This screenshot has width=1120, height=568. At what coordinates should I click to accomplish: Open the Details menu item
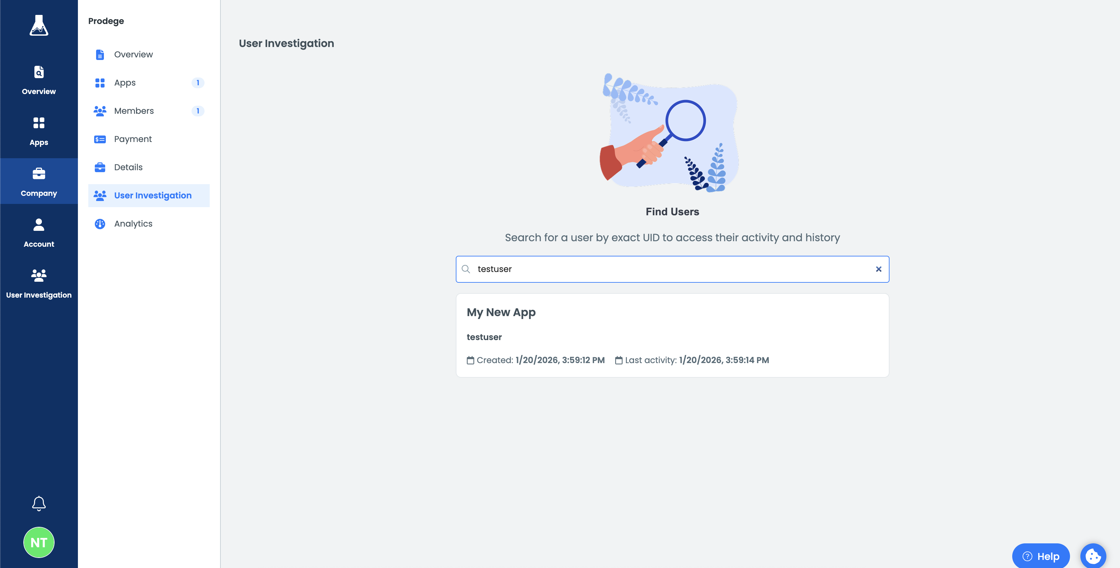click(x=128, y=167)
